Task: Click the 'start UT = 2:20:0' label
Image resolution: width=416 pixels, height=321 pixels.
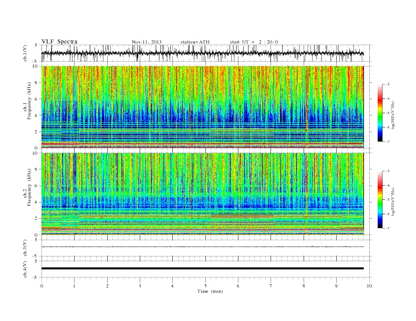Action: 254,42
